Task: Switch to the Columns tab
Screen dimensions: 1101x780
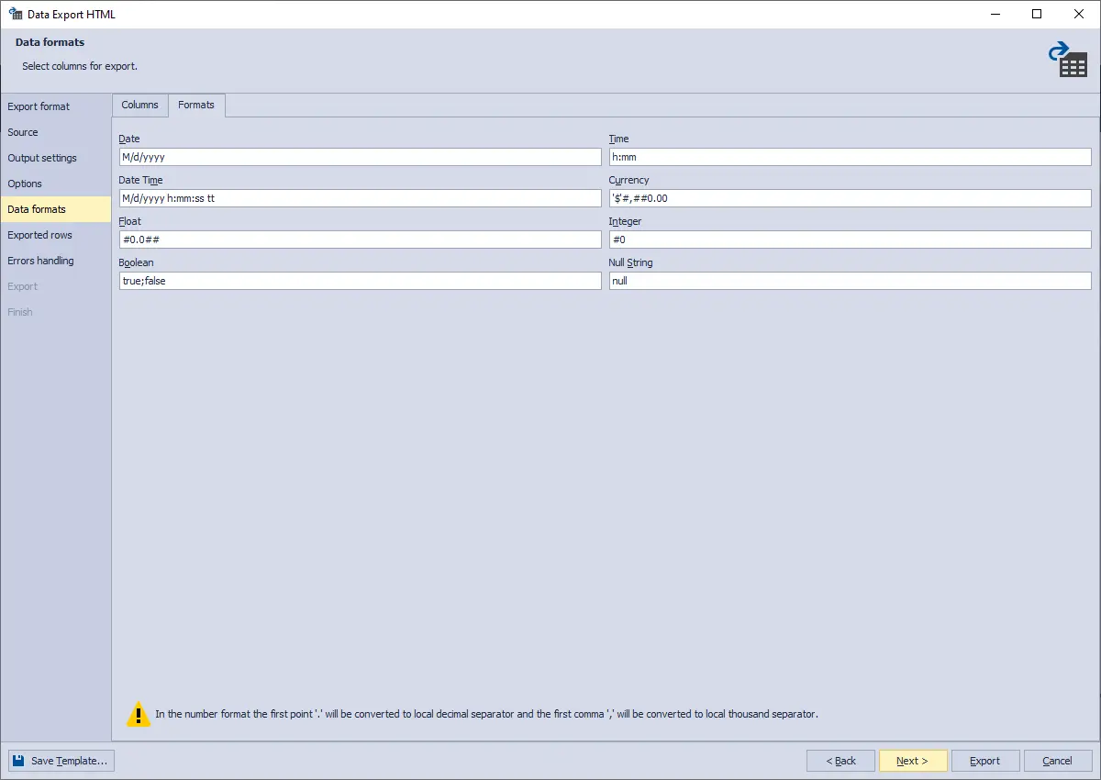Action: click(139, 105)
